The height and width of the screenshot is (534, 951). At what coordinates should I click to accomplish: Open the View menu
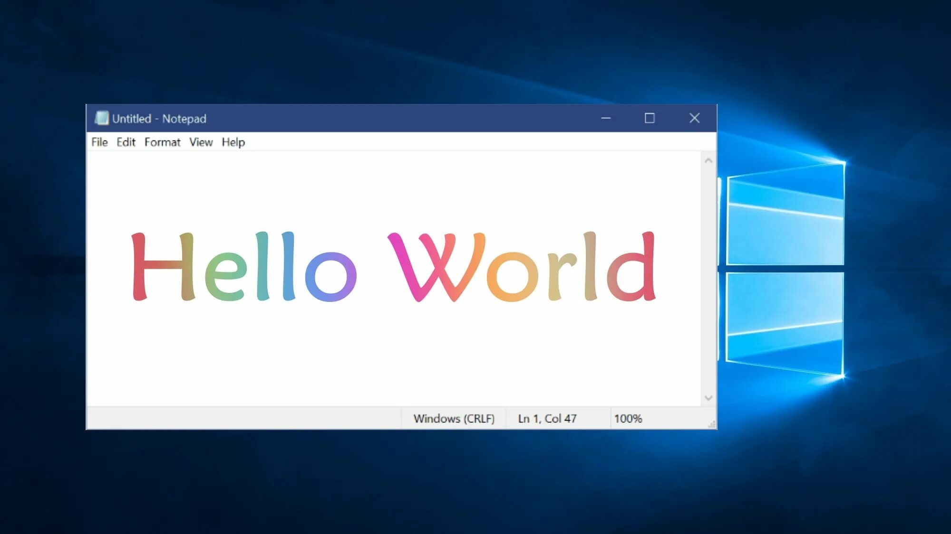pos(201,142)
